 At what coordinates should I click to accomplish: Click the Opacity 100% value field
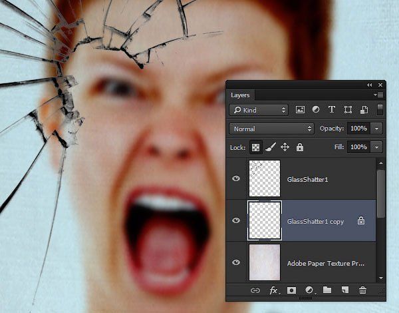pyautogui.click(x=359, y=129)
